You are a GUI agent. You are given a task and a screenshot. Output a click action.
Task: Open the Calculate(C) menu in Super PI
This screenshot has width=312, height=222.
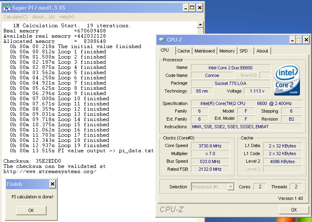16,17
